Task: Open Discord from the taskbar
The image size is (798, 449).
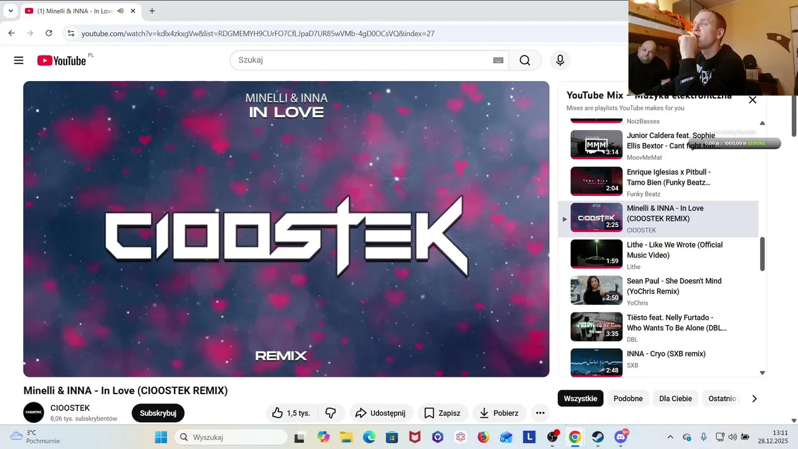Action: coord(621,437)
